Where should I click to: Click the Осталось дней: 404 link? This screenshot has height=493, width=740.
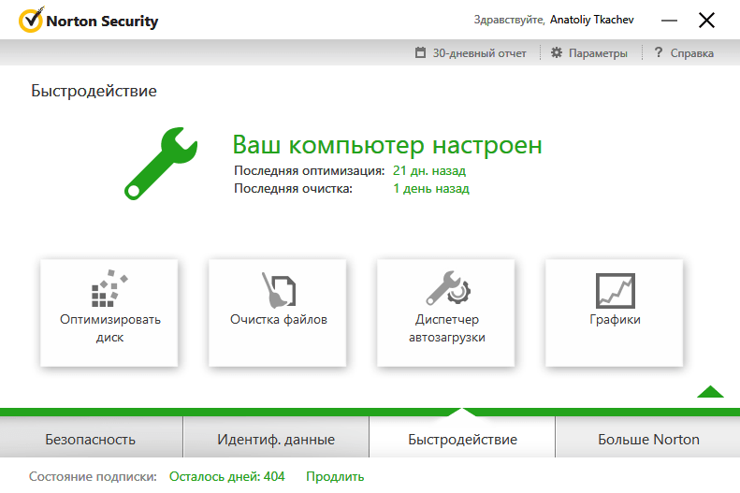(226, 476)
